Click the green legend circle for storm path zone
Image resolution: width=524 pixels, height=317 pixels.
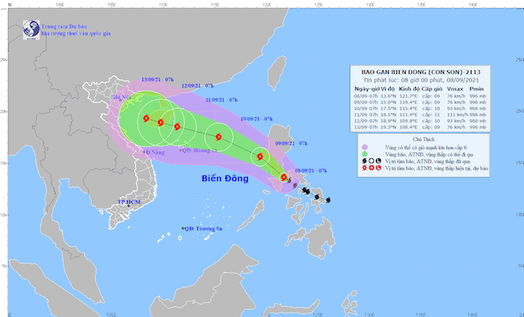tap(364, 154)
